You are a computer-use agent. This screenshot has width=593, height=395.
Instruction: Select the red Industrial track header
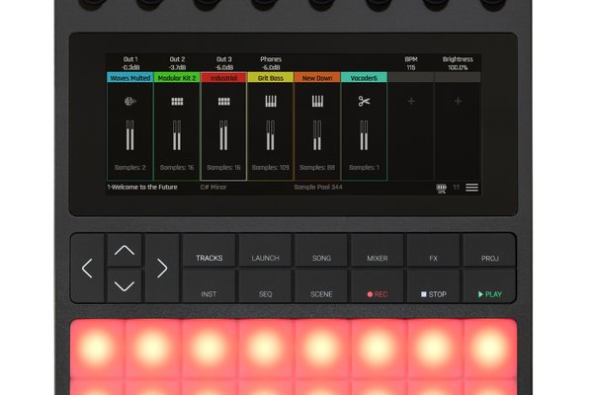click(224, 78)
